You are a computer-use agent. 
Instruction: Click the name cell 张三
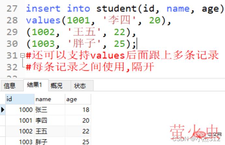(49, 110)
